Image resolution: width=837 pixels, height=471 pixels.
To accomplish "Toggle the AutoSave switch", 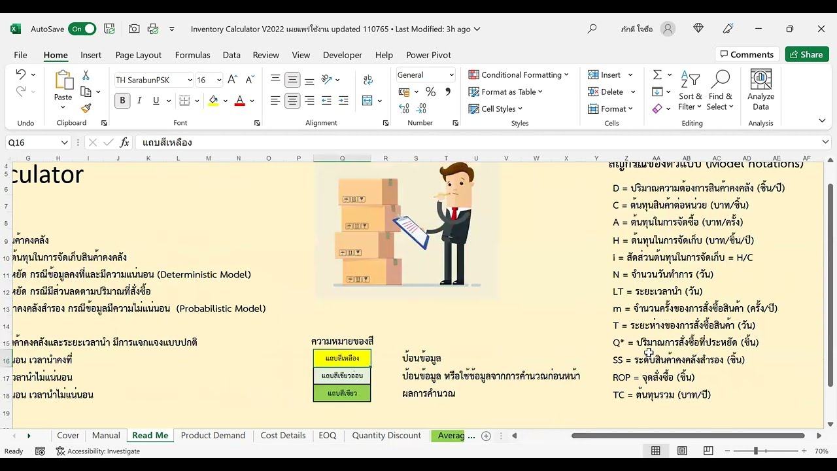I will [x=83, y=29].
